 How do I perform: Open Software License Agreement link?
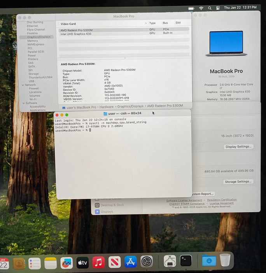pyautogui.click(x=184, y=200)
